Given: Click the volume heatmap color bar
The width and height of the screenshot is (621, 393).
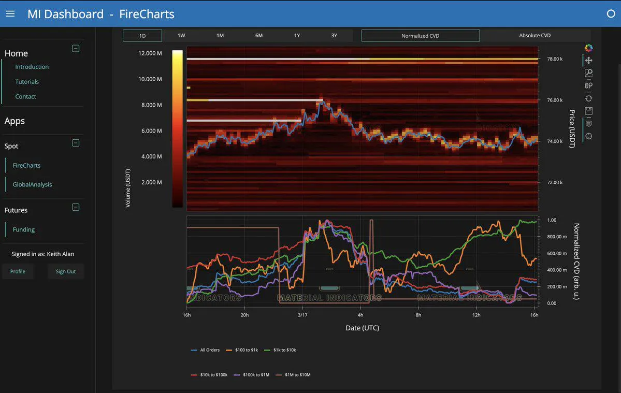Looking at the screenshot, I should [x=177, y=128].
